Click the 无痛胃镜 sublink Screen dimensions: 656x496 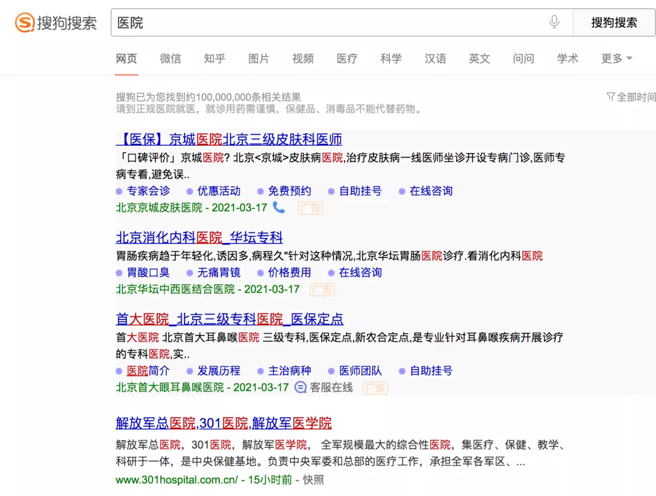pos(219,272)
